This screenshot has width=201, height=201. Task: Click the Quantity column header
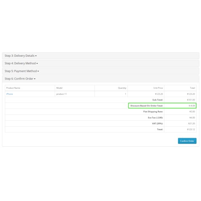click(122, 88)
